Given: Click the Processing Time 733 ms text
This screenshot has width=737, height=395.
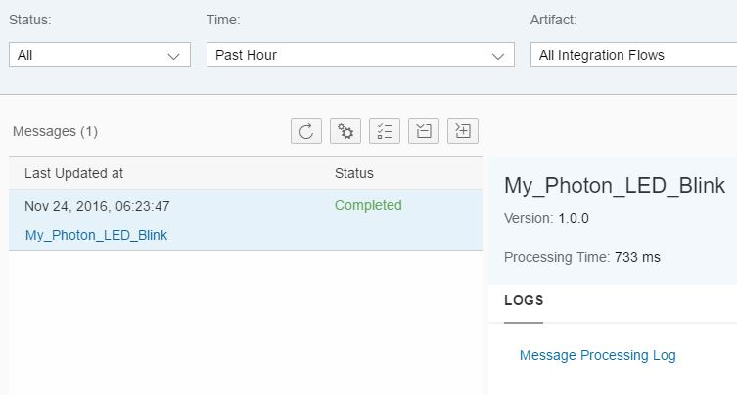Looking at the screenshot, I should [581, 257].
